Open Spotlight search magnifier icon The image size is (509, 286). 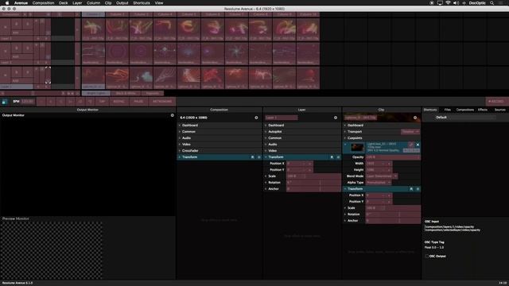(492, 3)
